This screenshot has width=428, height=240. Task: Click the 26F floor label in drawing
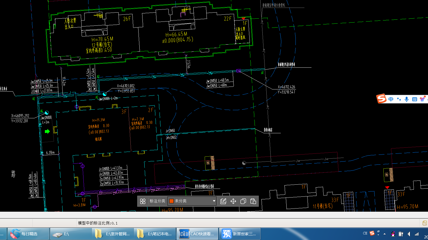click(127, 19)
